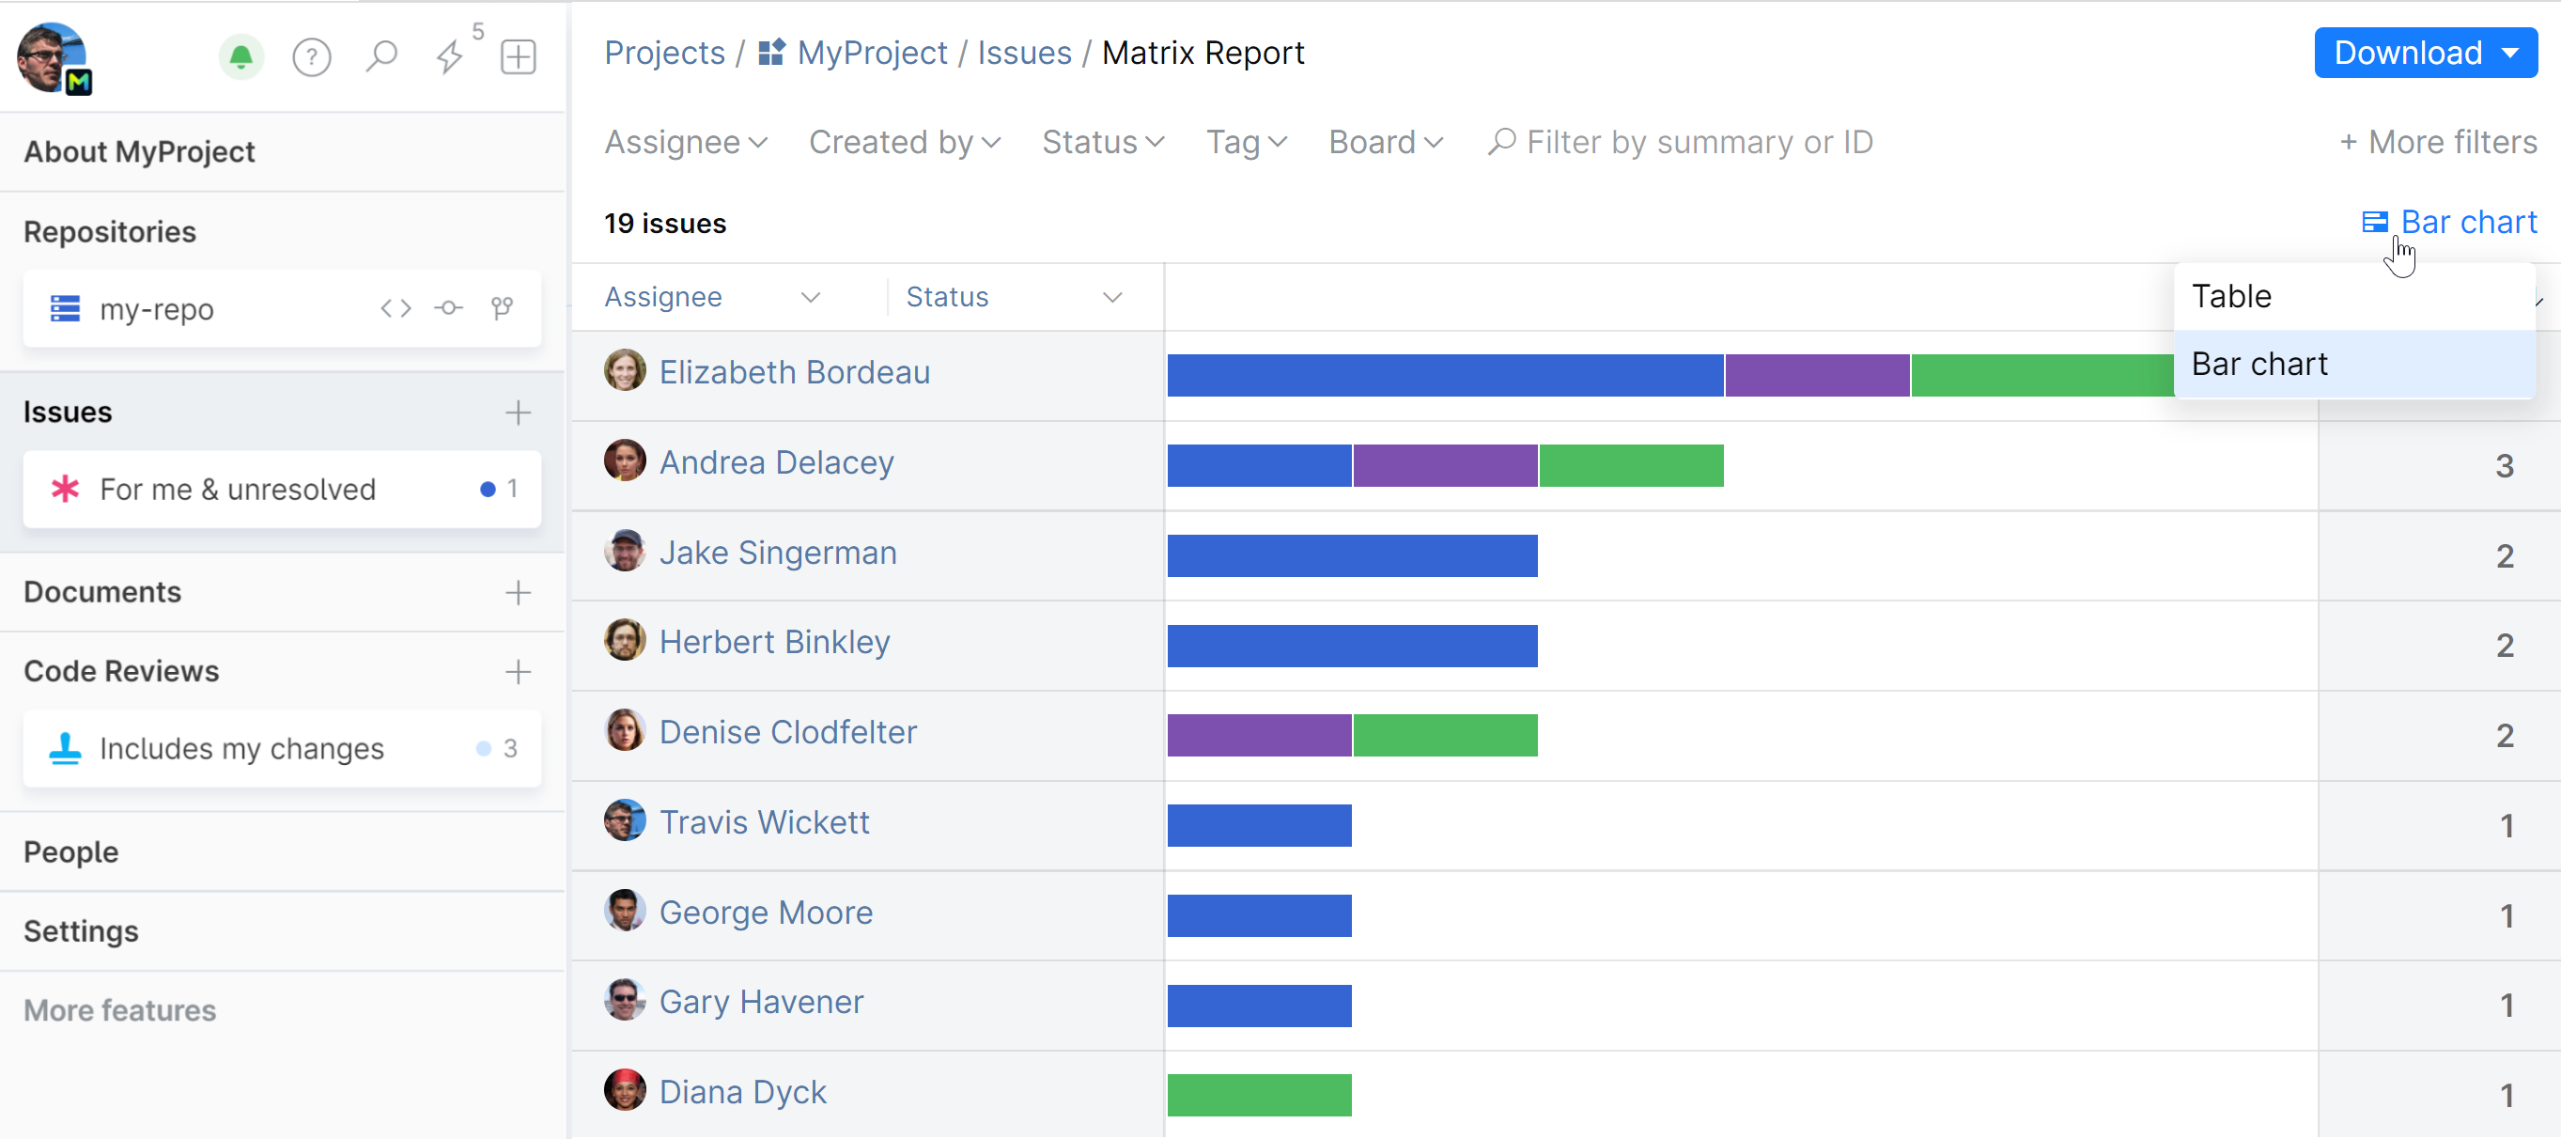Focus the Filter by summary field
Viewport: 2561px width, 1139px height.
pos(1700,142)
